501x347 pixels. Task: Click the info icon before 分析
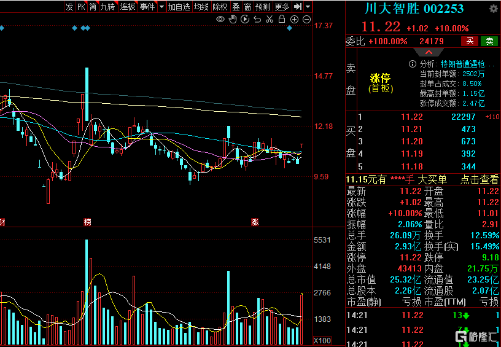click(x=413, y=64)
